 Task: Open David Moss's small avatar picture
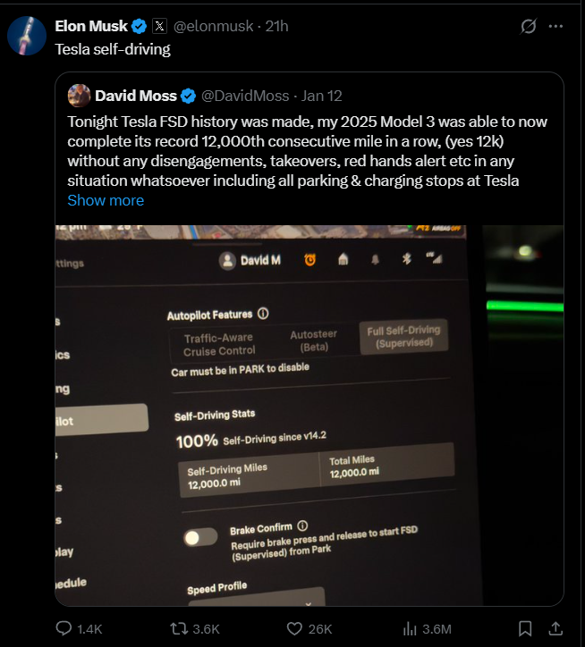click(x=79, y=96)
